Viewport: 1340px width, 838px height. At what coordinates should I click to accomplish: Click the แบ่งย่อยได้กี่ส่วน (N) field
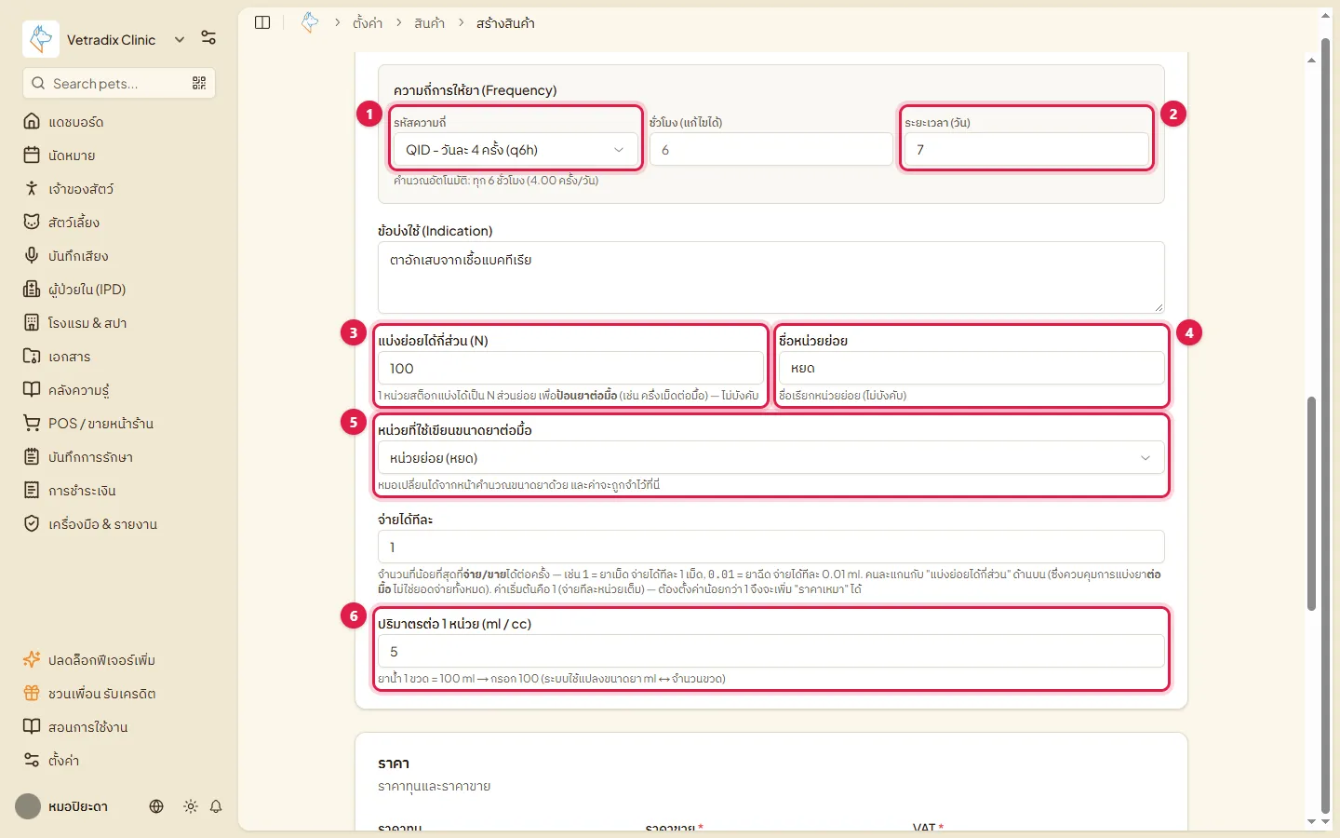[570, 369]
